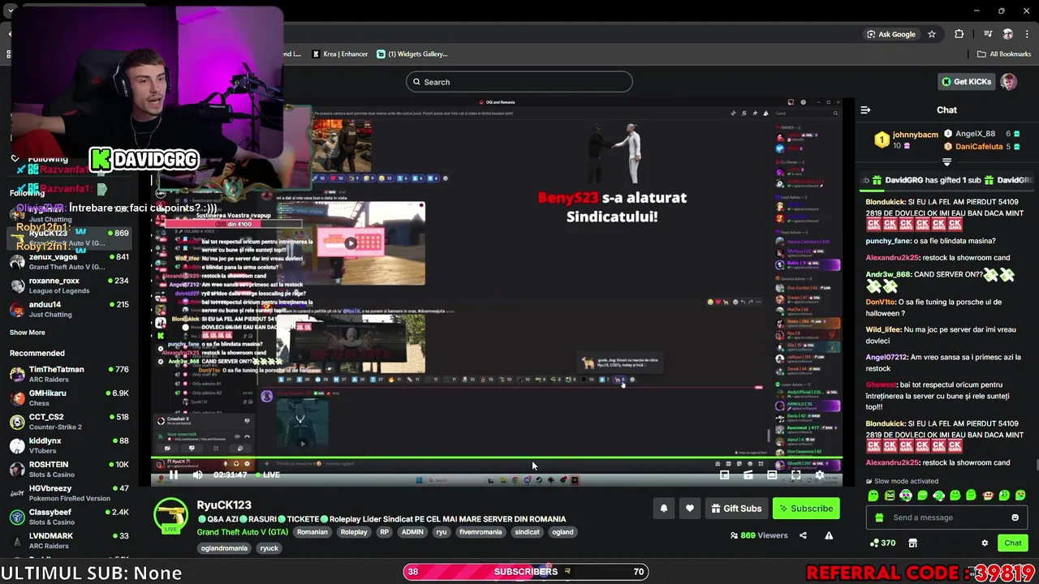Image resolution: width=1039 pixels, height=584 pixels.
Task: Click johnnybacm in the gift leaderboard
Action: (x=915, y=135)
